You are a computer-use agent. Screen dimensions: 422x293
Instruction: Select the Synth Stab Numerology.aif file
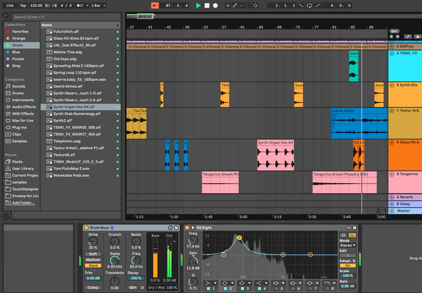tap(77, 113)
